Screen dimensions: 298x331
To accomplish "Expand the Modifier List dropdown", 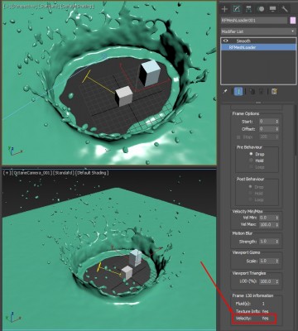I will click(258, 31).
